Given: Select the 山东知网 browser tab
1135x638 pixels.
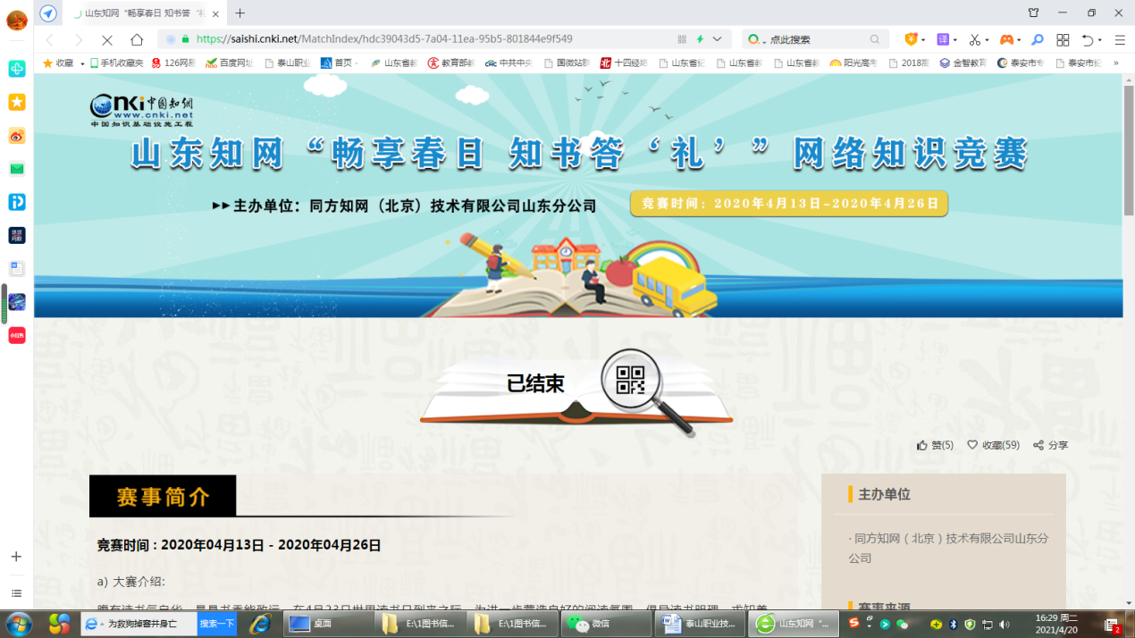Looking at the screenshot, I should point(143,13).
